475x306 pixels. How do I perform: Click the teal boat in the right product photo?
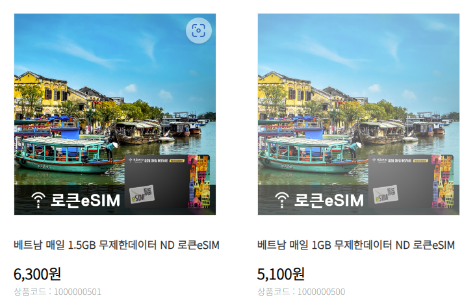tap(309, 155)
